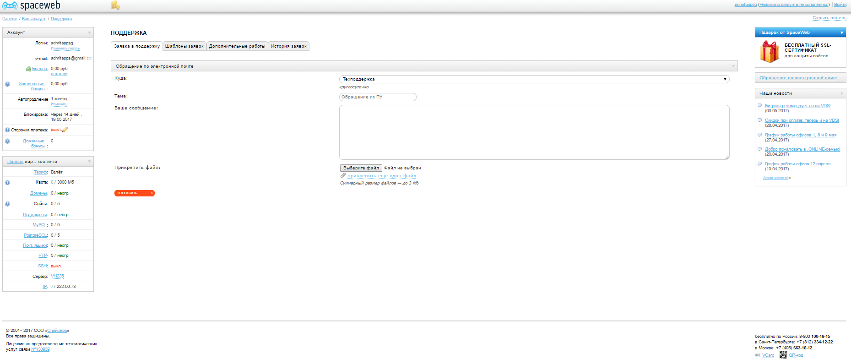Click СпейсВэб company link in footer
Image resolution: width=851 pixels, height=364 pixels.
coord(57,331)
